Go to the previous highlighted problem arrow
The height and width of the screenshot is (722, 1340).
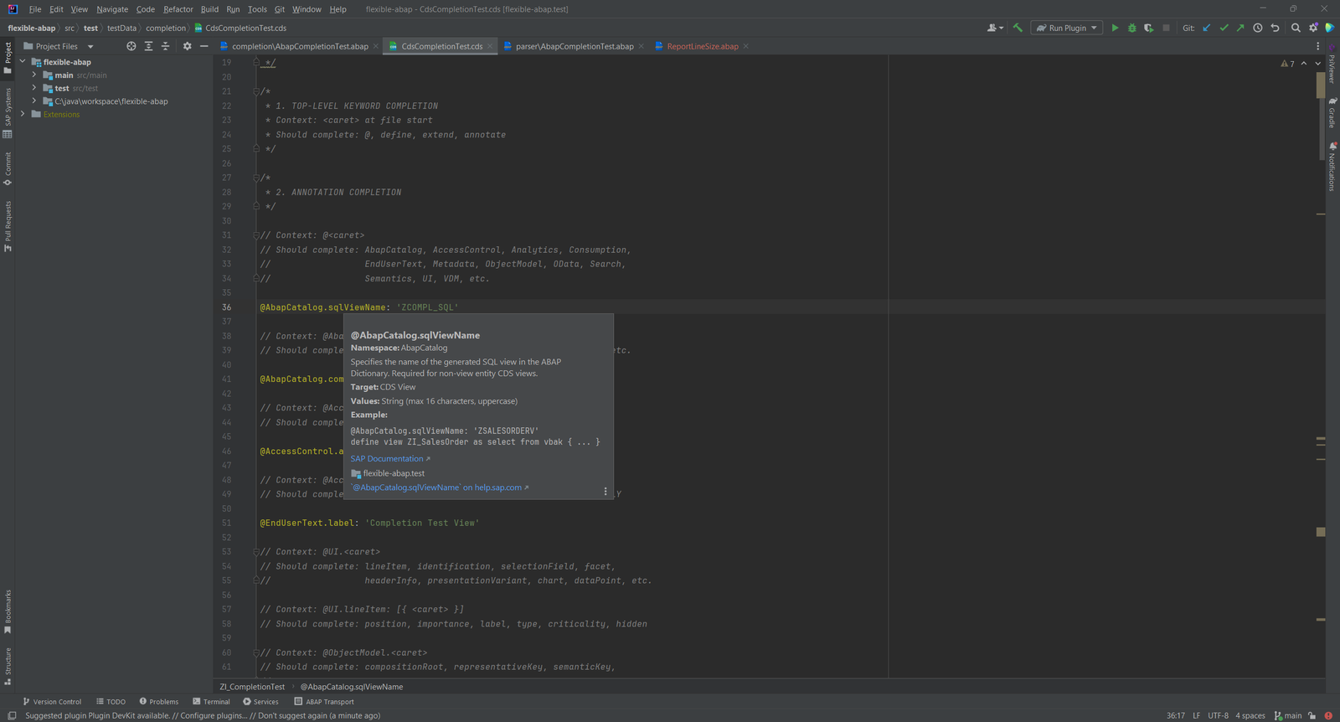pos(1303,64)
